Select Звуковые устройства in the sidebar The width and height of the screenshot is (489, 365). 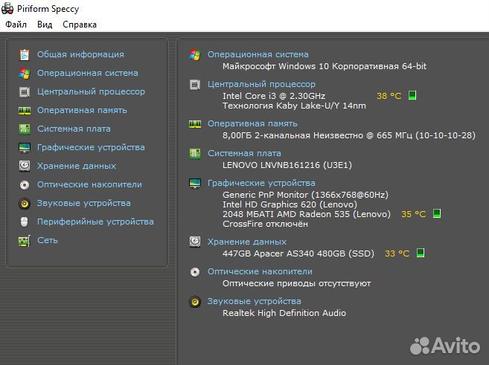tap(84, 203)
